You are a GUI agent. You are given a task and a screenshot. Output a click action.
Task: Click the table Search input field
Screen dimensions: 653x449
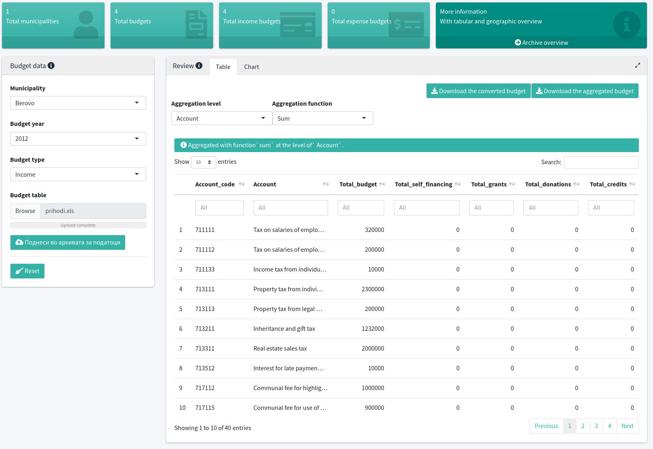point(601,162)
